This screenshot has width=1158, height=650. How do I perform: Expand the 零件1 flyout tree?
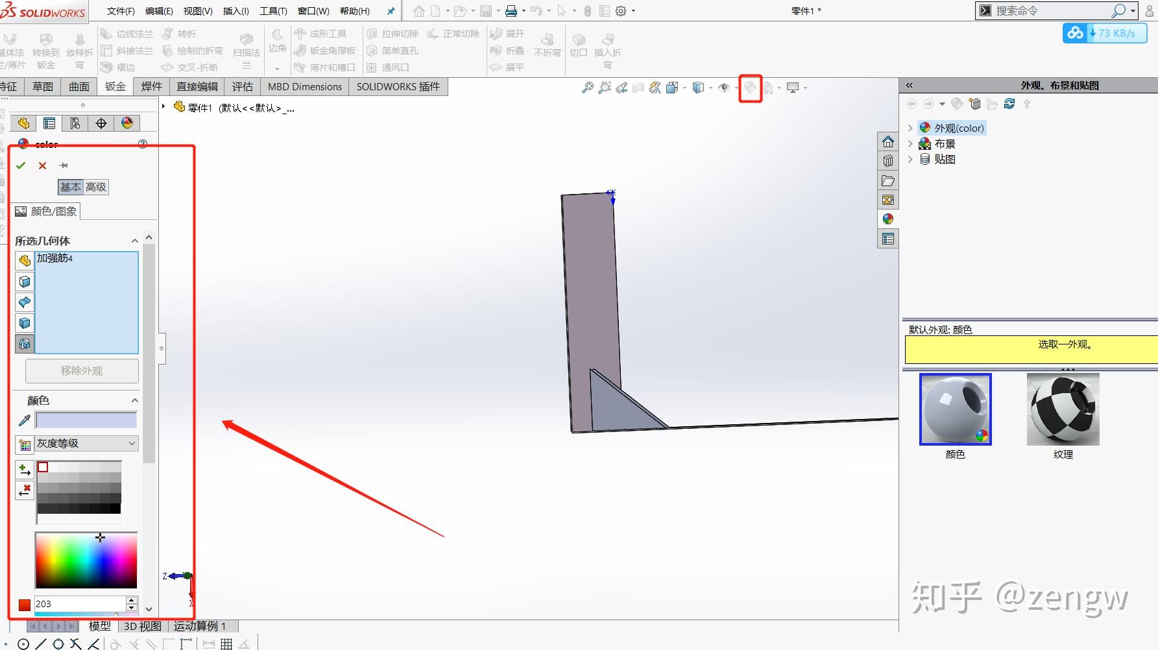coord(163,107)
